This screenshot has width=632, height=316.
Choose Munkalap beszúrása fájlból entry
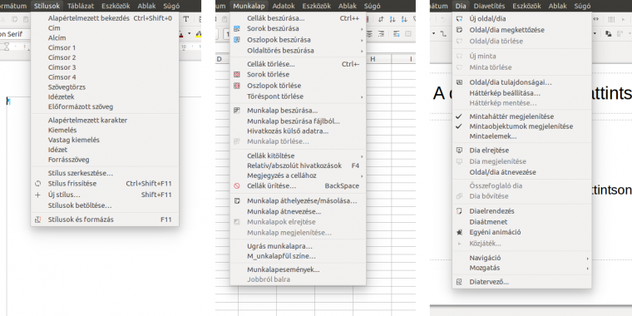(298, 121)
